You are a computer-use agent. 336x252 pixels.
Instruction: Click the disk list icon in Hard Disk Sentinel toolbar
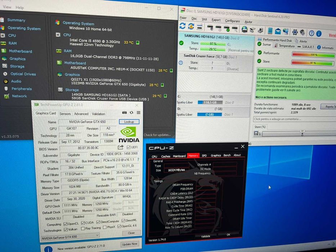tap(200, 27)
